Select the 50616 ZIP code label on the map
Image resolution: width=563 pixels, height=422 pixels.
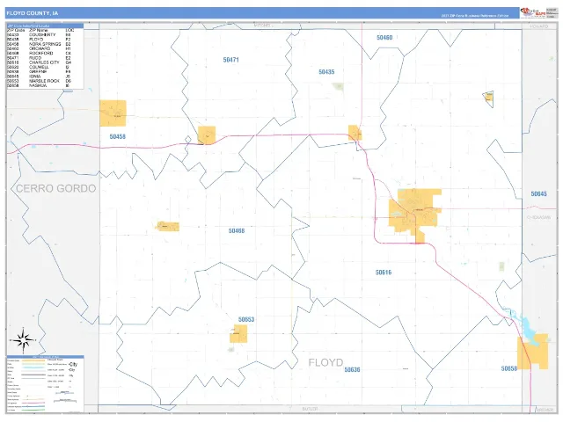384,273
